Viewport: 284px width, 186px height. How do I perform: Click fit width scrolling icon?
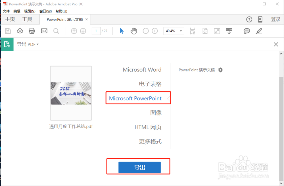tap(193, 31)
